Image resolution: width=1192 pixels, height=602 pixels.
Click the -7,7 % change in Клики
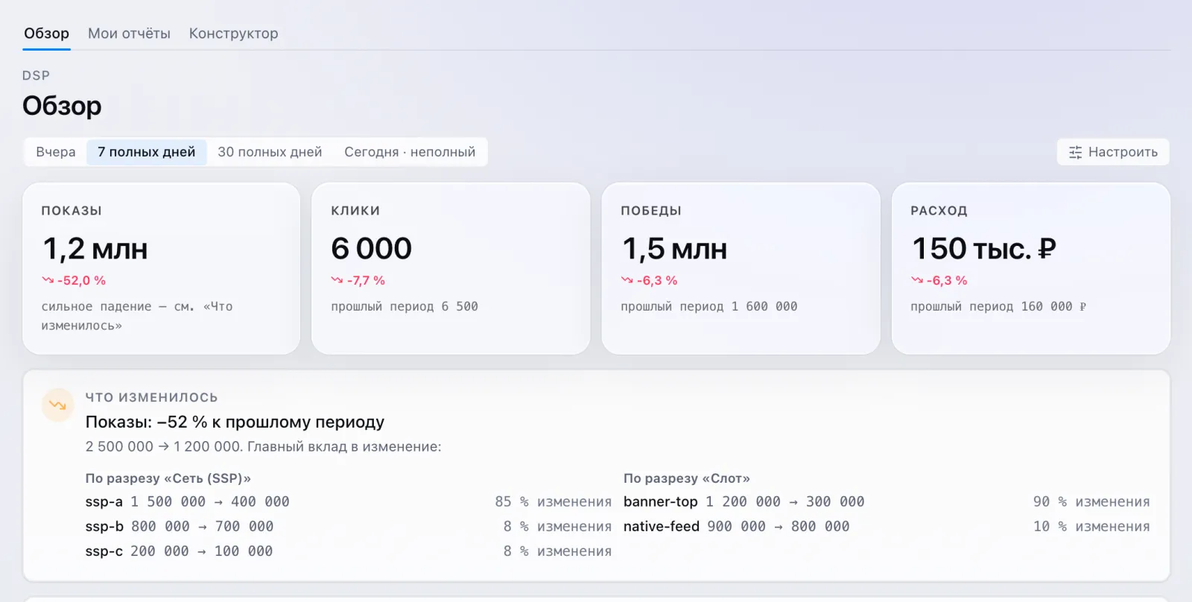click(366, 280)
